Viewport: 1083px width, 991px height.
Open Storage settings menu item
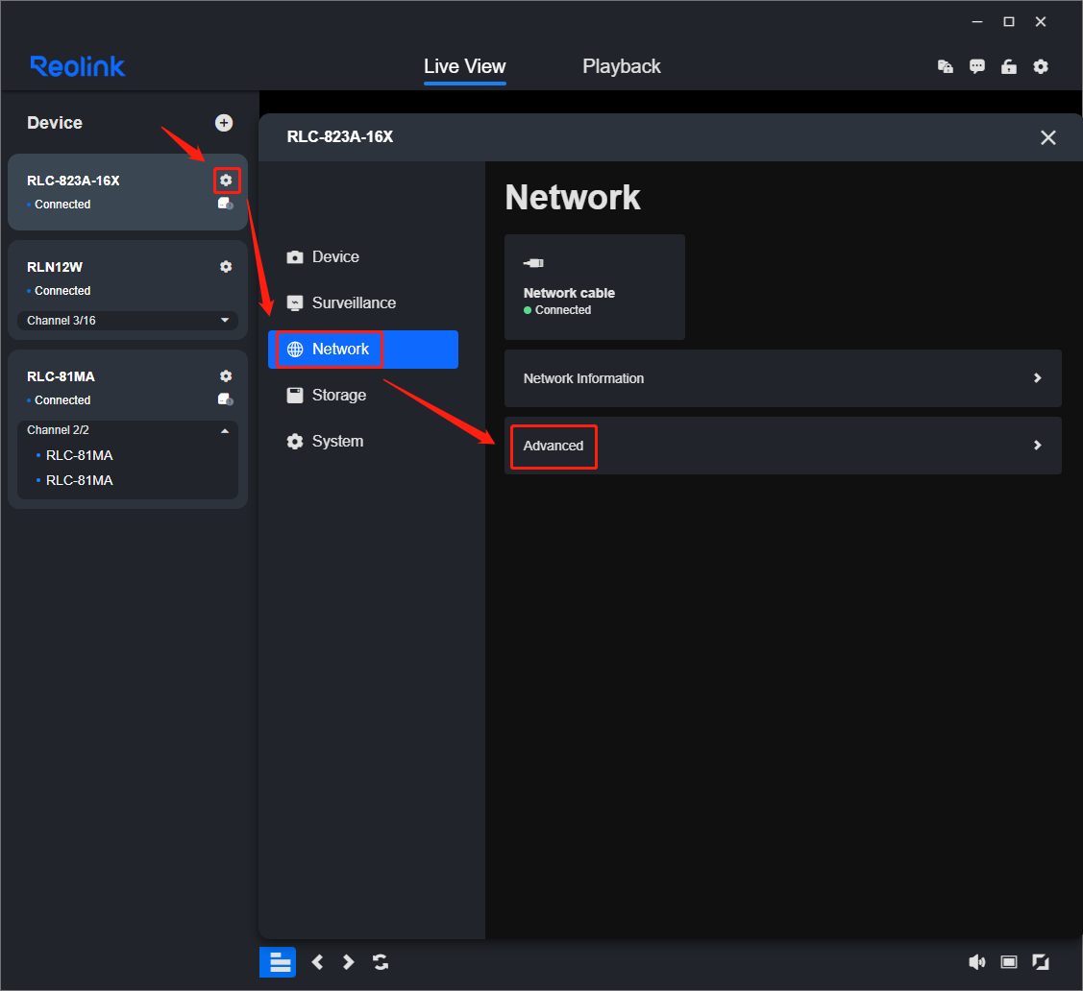(362, 396)
